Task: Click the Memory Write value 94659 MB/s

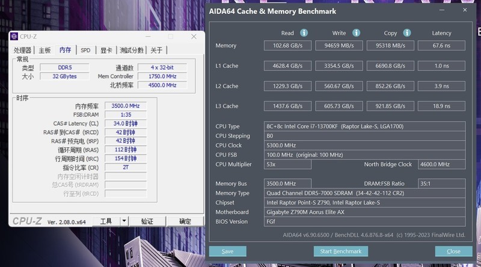Action: pyautogui.click(x=339, y=46)
